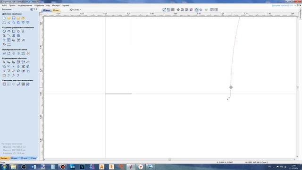Select the Create Polygon tool

point(18,31)
